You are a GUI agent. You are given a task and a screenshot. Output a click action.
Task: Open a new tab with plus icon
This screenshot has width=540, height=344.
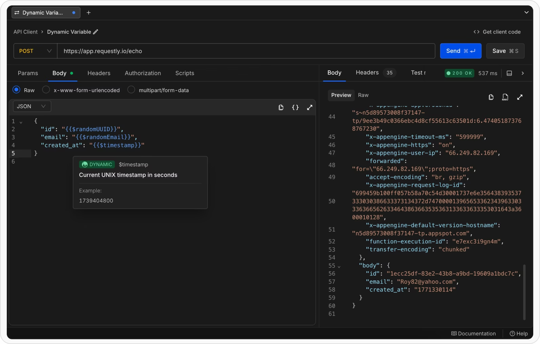[x=89, y=13]
